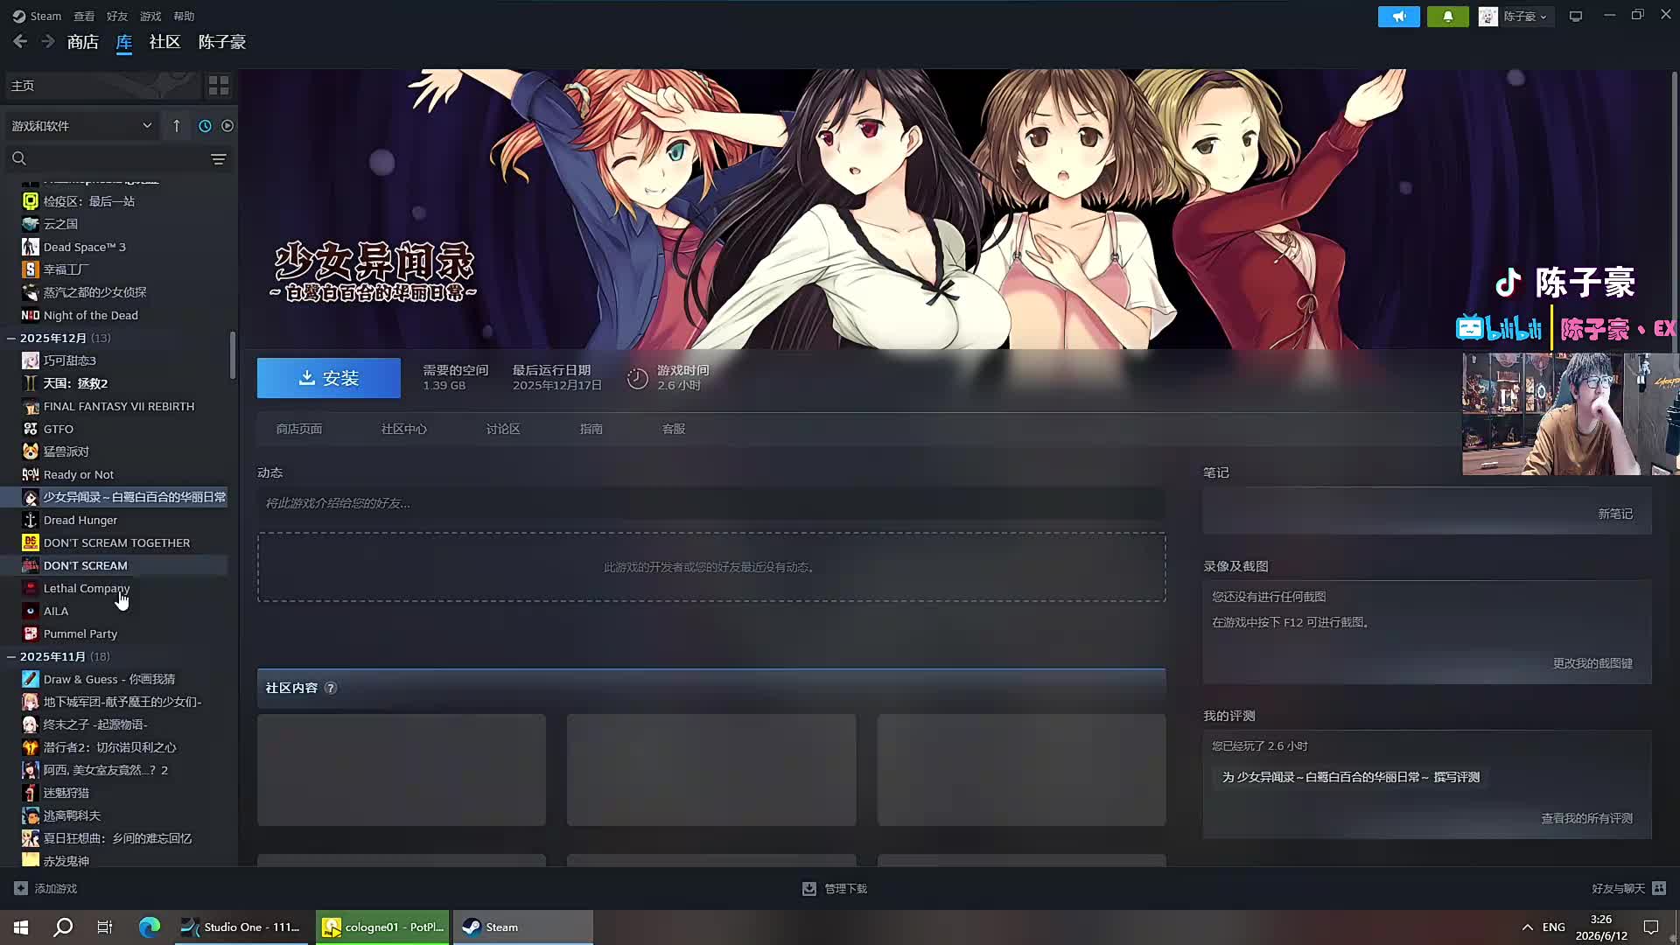Click the 撰写评测 review button
The image size is (1680, 945).
[1350, 777]
